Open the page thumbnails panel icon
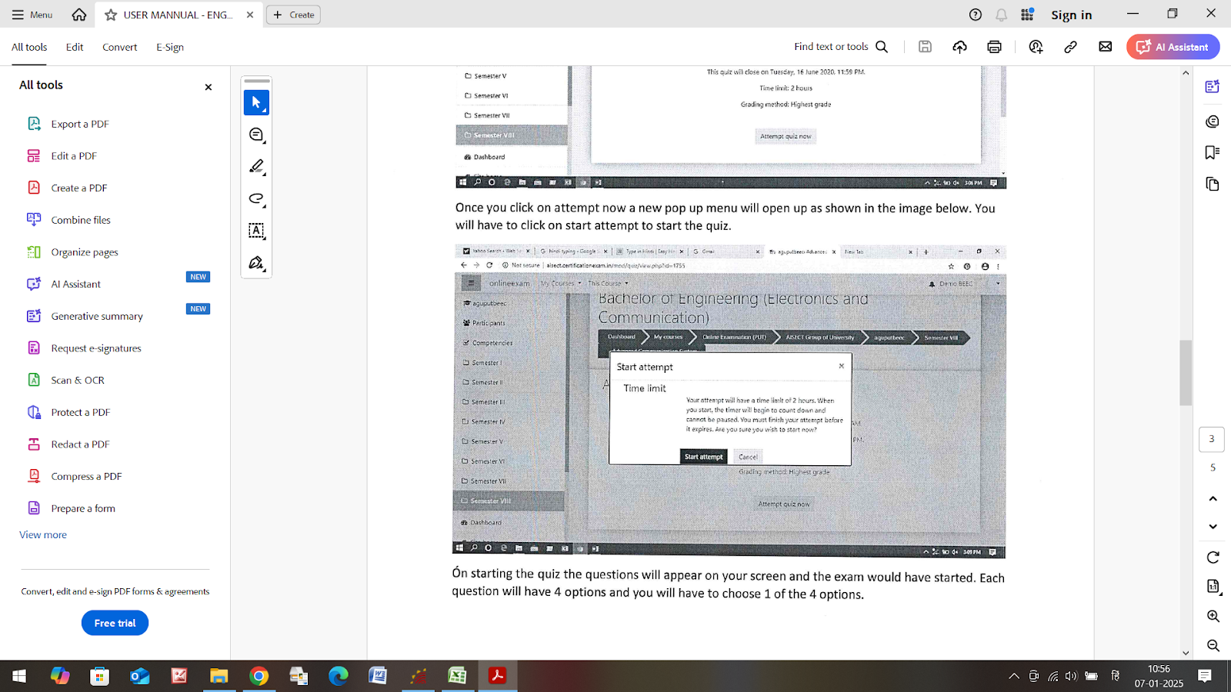 1213,184
